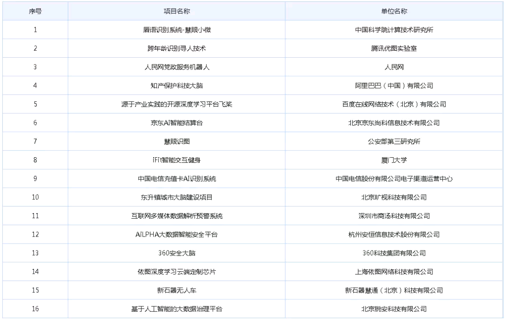The height and width of the screenshot is (321, 506).
Task: Click the unit 杭州安恒信息技术股份有限公司
Action: pyautogui.click(x=394, y=234)
